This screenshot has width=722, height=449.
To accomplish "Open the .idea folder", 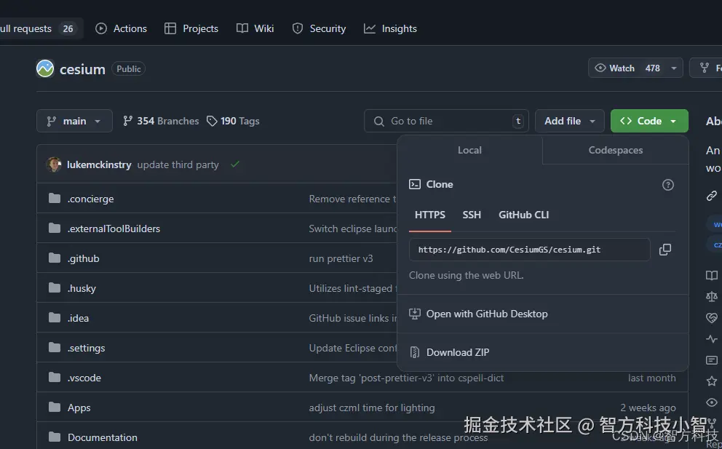I will click(79, 318).
